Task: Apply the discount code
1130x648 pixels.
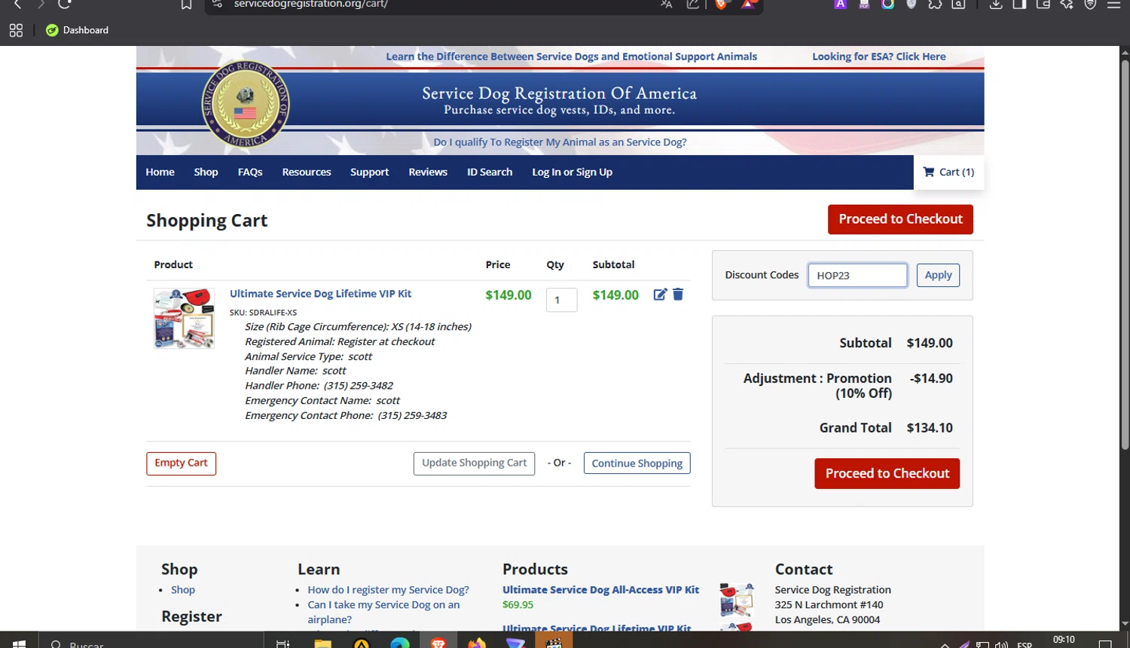Action: point(938,275)
